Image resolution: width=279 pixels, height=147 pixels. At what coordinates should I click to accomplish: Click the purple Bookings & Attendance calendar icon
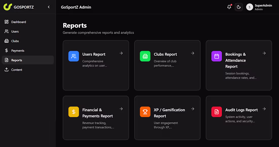coord(217,56)
